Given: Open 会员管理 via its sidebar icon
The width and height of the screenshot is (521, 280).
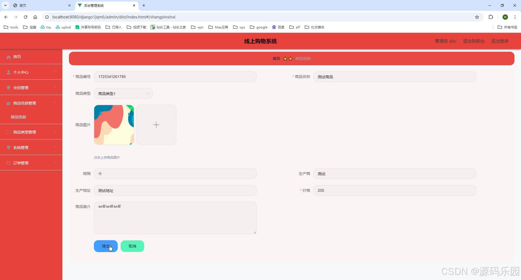Looking at the screenshot, I should (8, 87).
